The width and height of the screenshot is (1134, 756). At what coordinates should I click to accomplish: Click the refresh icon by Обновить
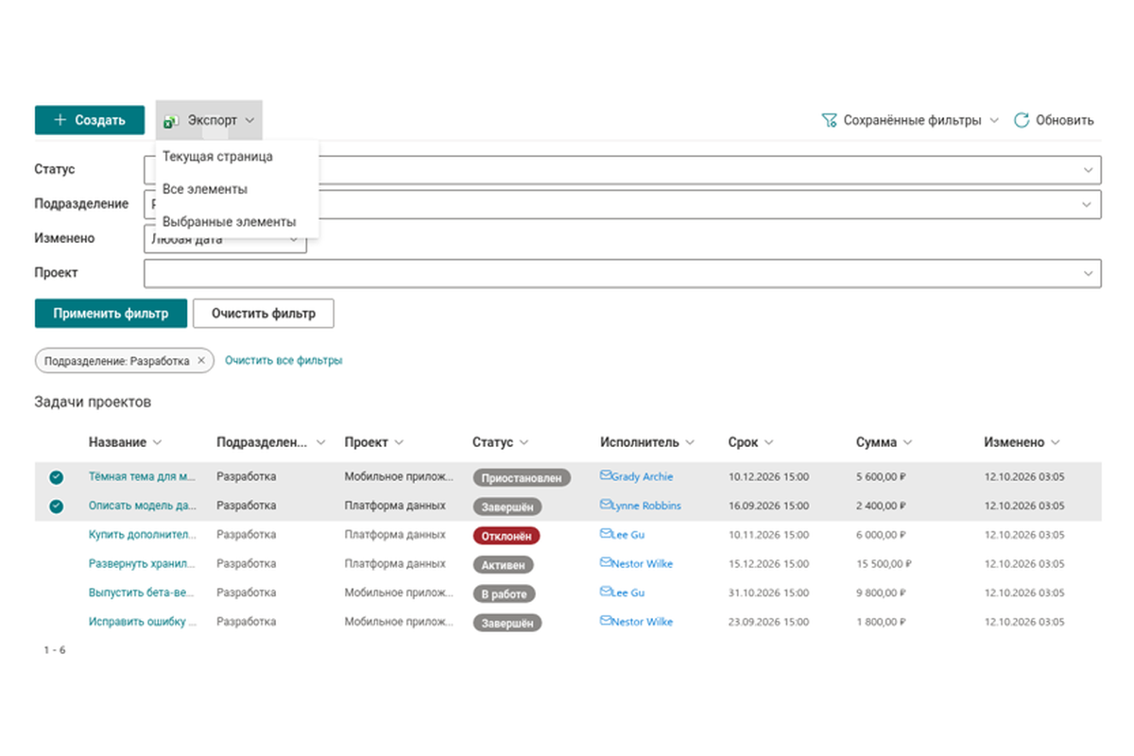1022,121
